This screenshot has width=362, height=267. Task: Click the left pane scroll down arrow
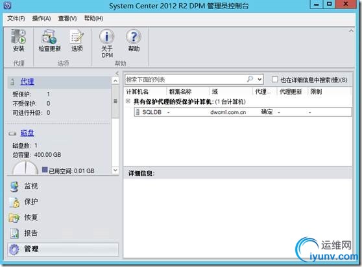click(115, 170)
